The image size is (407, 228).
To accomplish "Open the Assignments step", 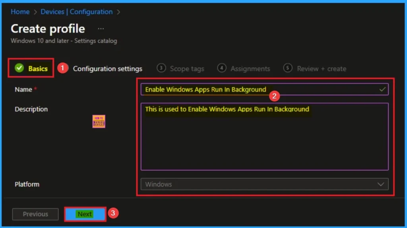I will coord(250,69).
